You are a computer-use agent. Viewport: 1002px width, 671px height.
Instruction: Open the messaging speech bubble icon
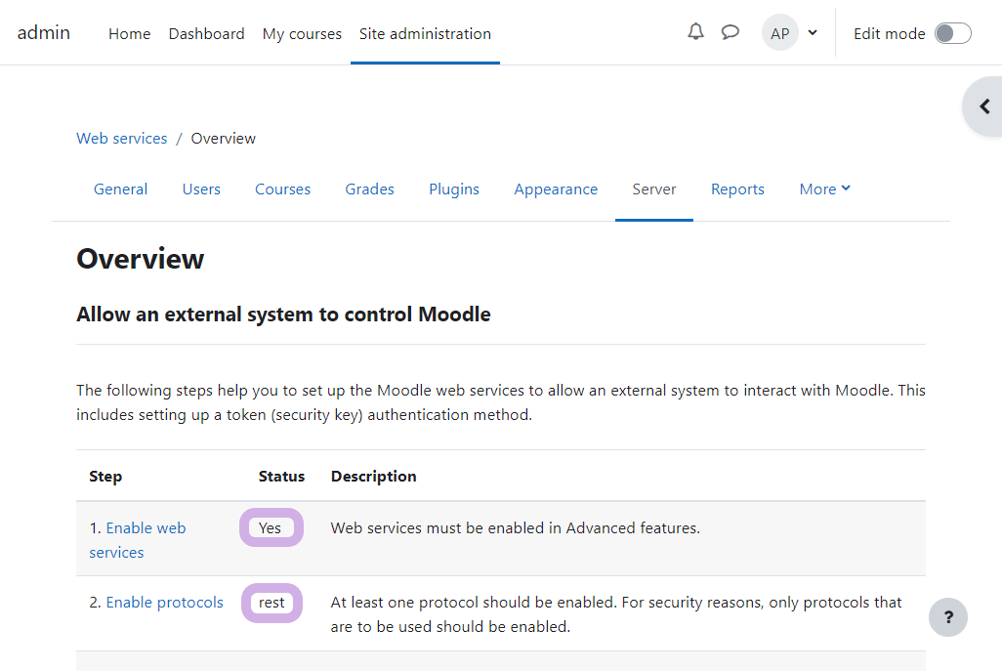click(x=730, y=32)
